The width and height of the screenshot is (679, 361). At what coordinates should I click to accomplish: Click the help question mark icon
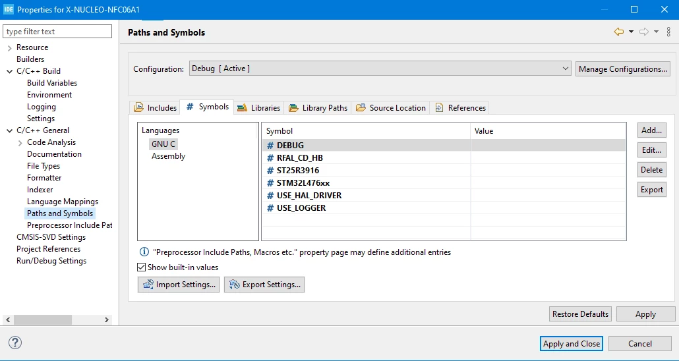pyautogui.click(x=15, y=343)
